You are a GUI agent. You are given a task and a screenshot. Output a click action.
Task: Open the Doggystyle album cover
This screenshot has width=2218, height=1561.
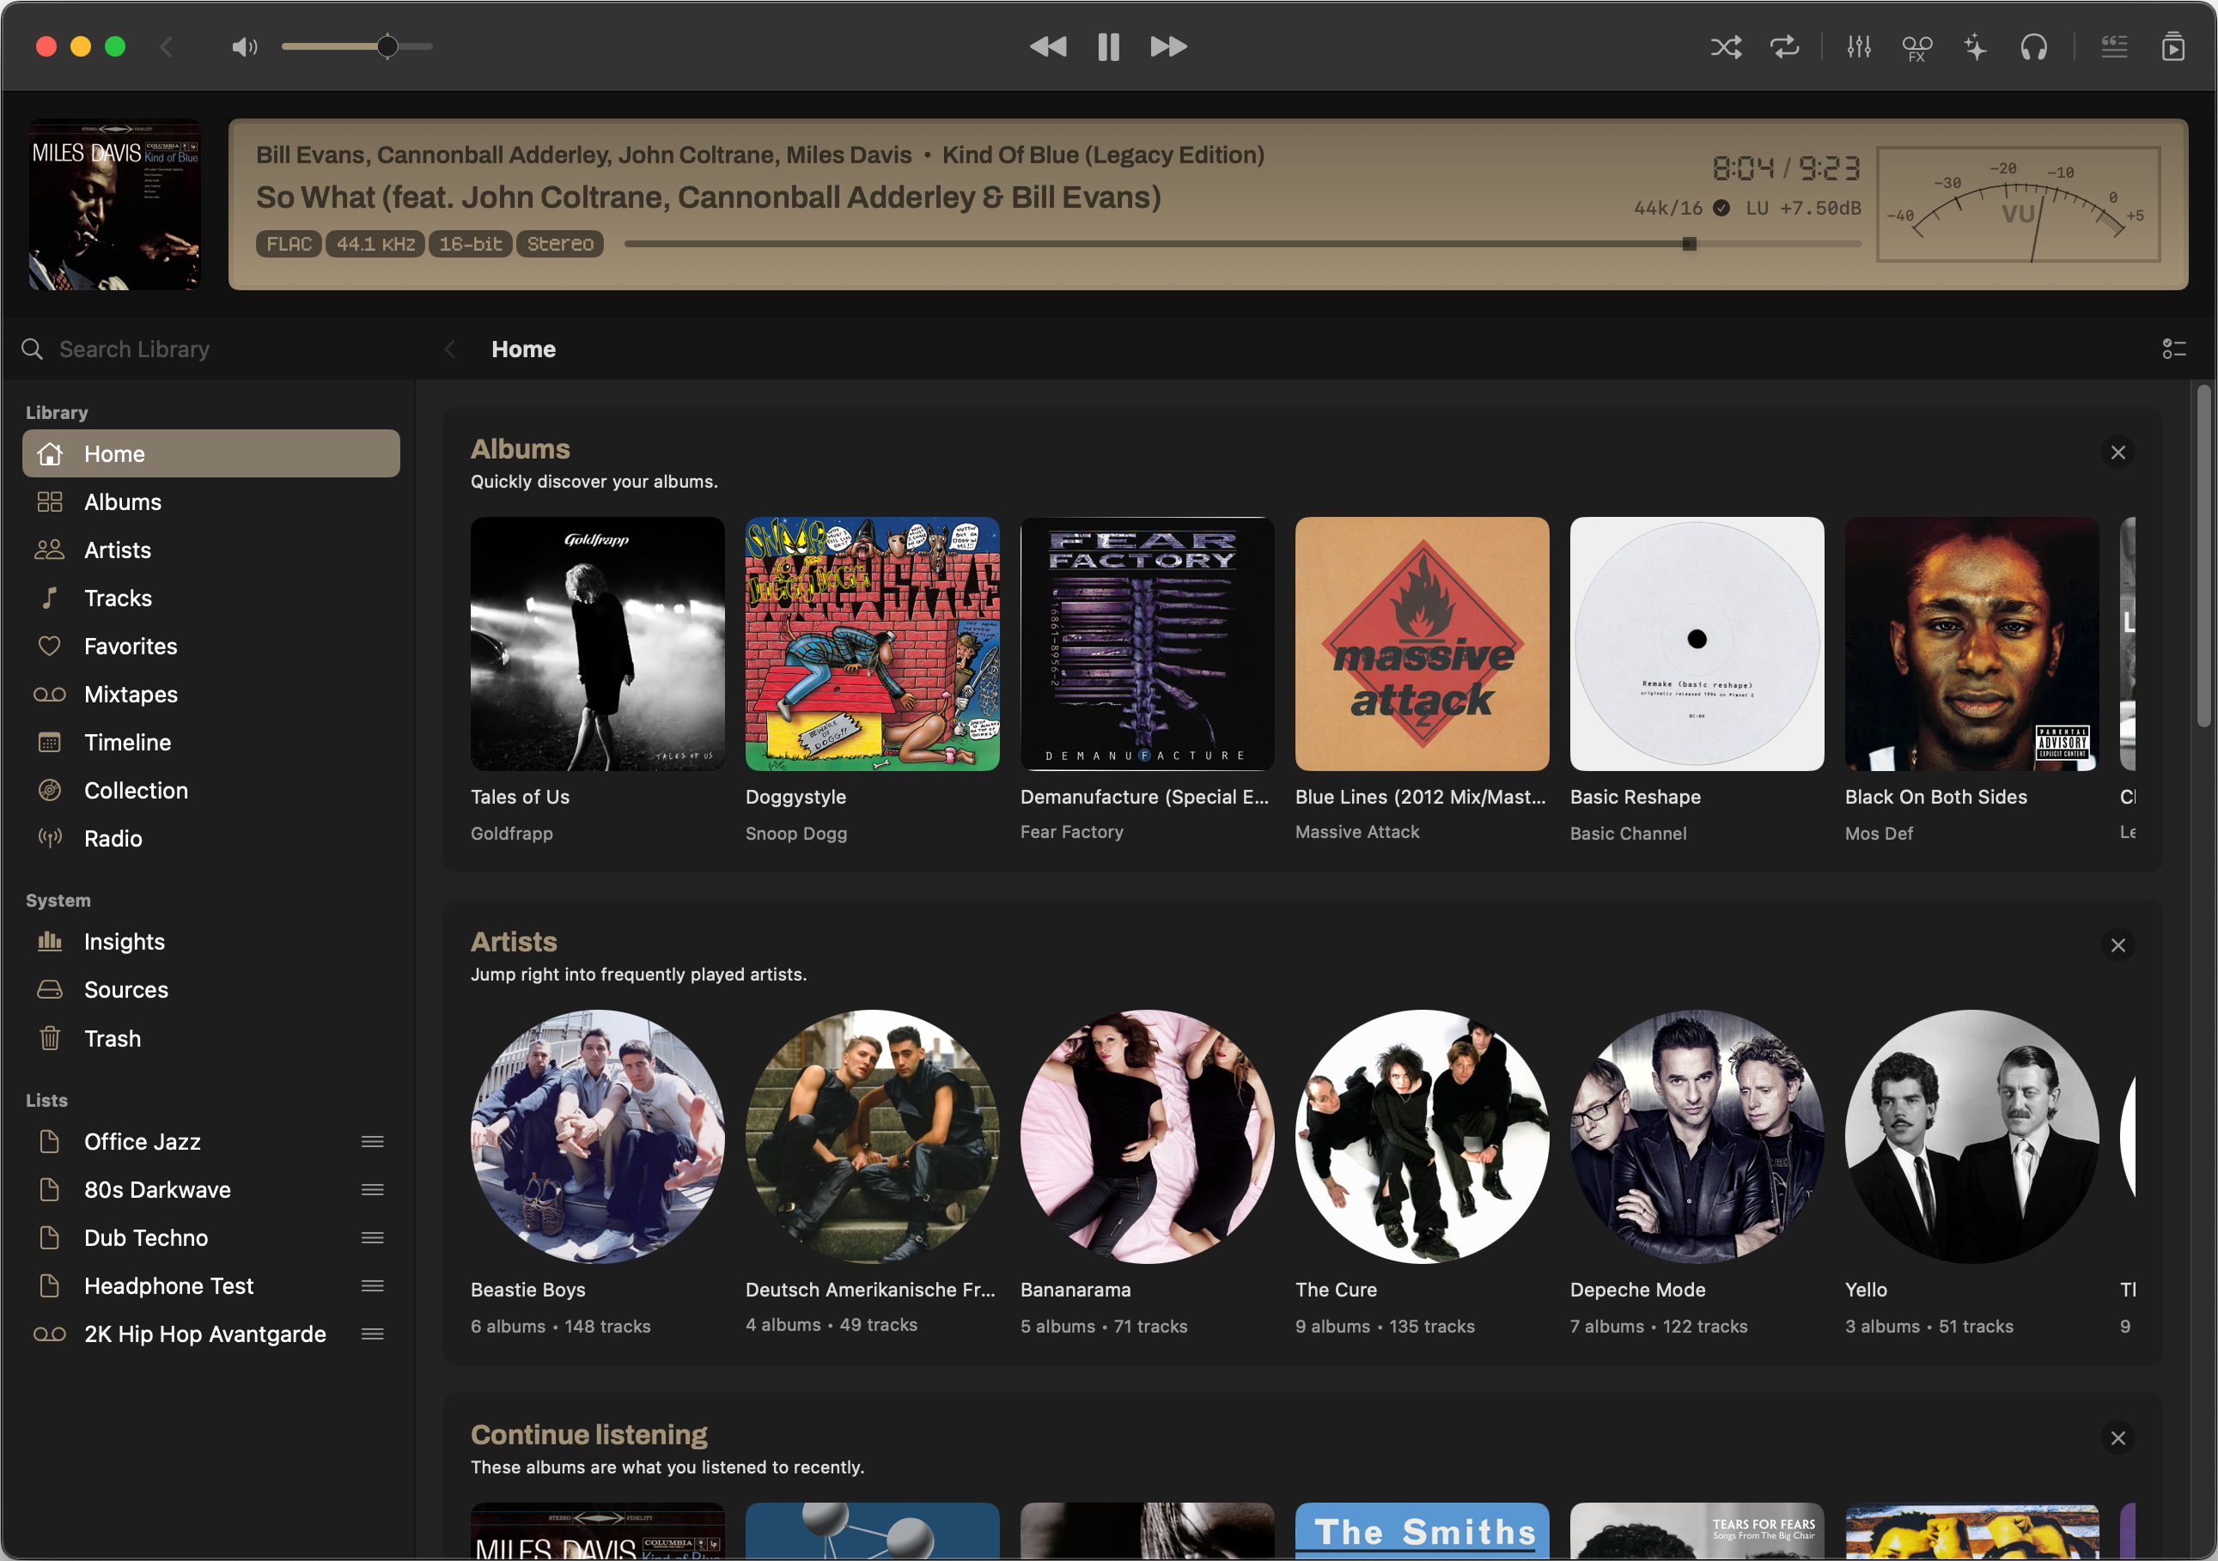tap(872, 644)
